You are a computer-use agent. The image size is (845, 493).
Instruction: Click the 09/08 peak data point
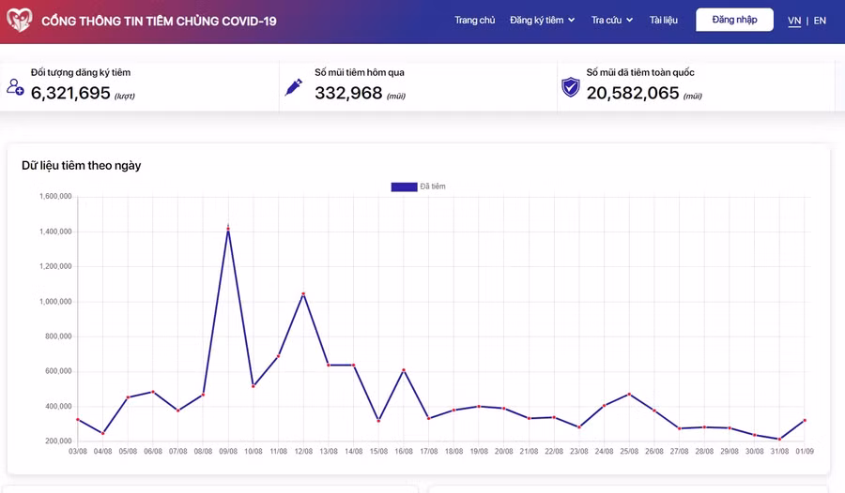click(228, 228)
